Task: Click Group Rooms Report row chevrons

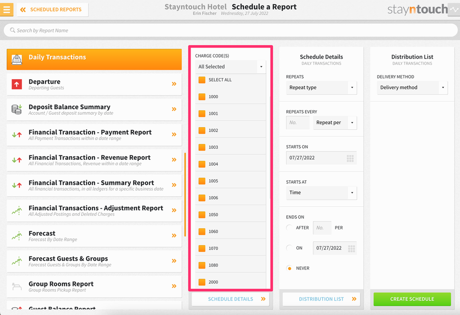Action: (174, 286)
